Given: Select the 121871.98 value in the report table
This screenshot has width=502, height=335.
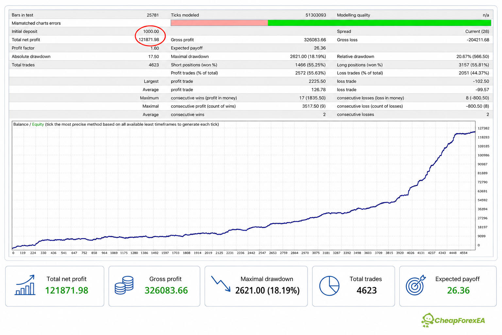Looking at the screenshot, I should [x=149, y=40].
